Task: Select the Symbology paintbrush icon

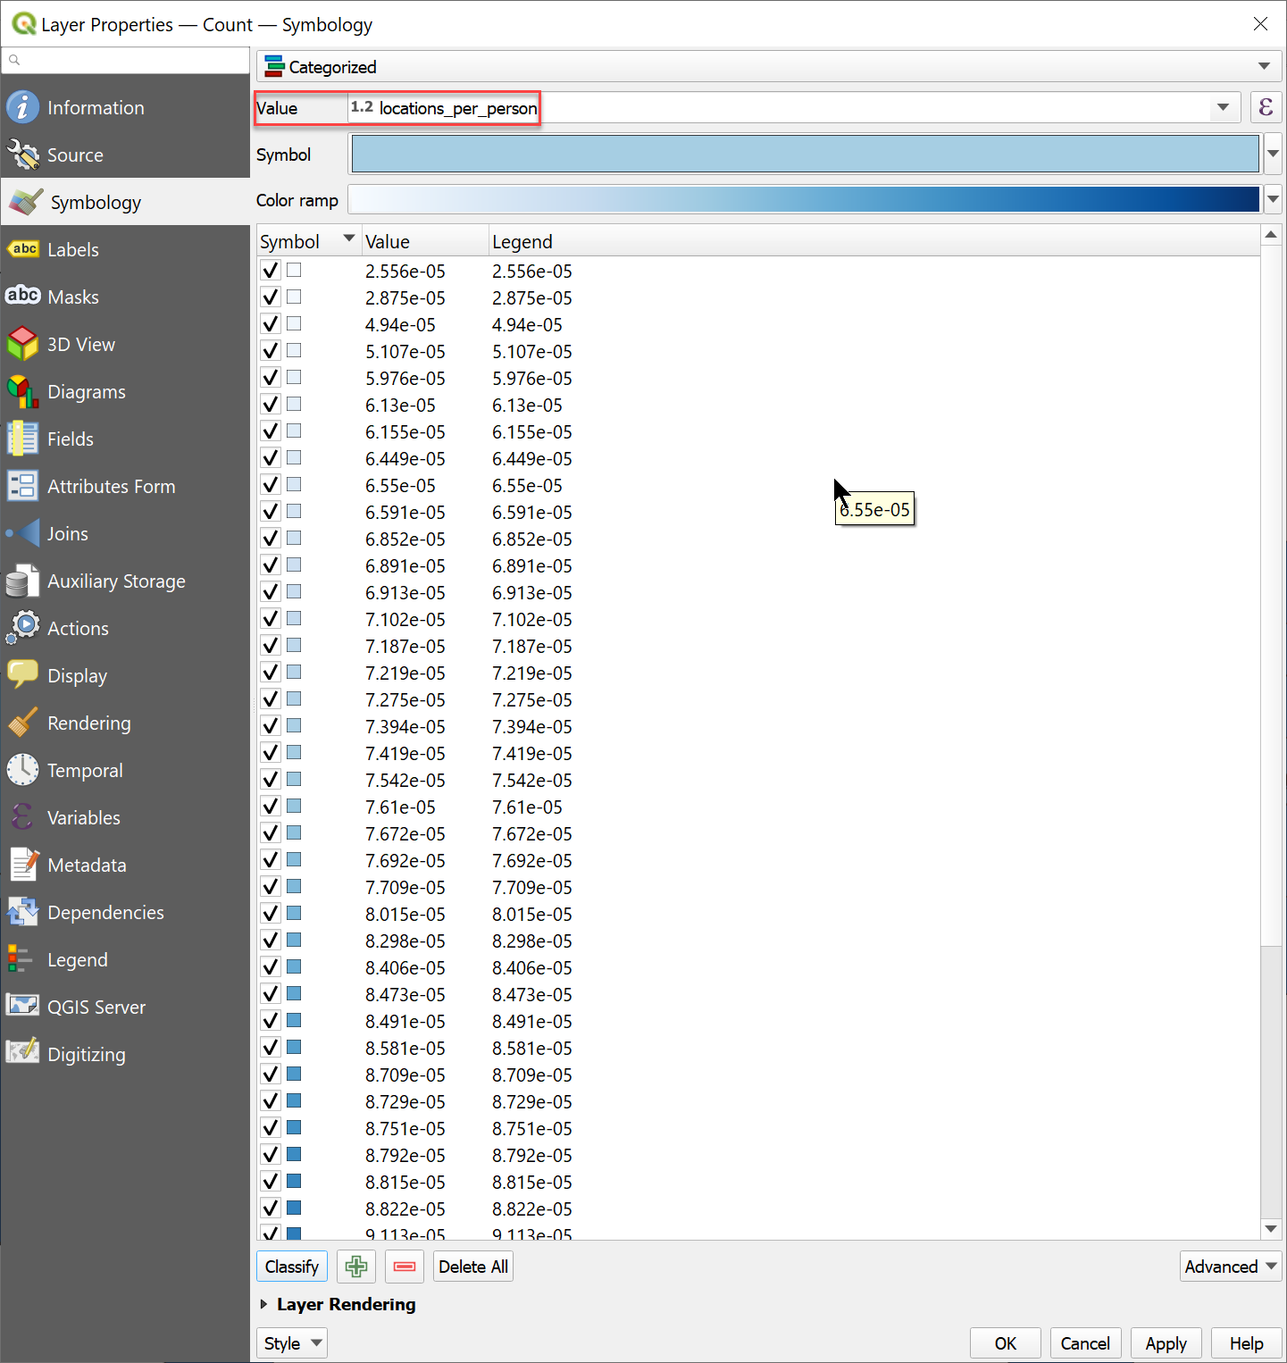Action: 25,202
